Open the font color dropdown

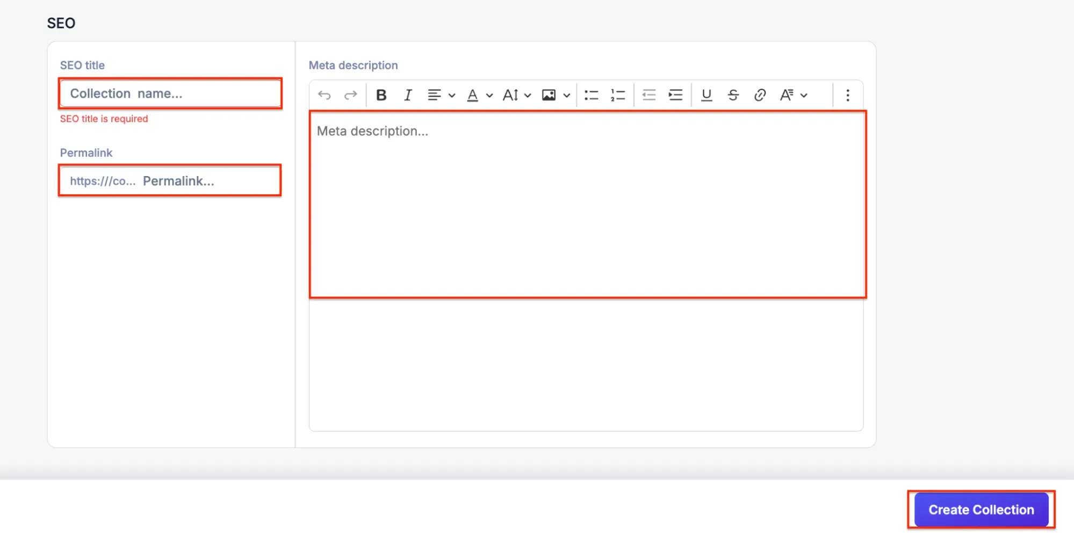(x=479, y=96)
